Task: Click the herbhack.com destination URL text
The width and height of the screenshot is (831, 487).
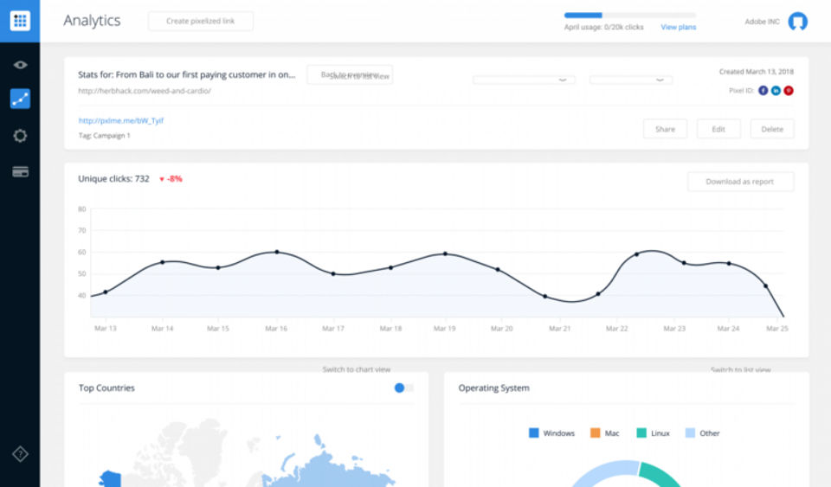Action: coord(145,91)
